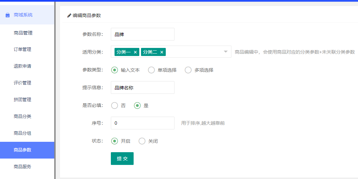This screenshot has width=358, height=179.
Task: Click the 分类二 tag label
Action: 150,52
